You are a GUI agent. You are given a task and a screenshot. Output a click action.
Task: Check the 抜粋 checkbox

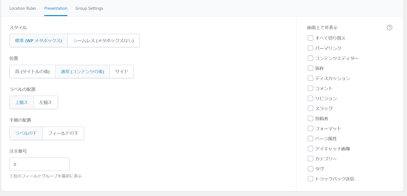pyautogui.click(x=310, y=68)
